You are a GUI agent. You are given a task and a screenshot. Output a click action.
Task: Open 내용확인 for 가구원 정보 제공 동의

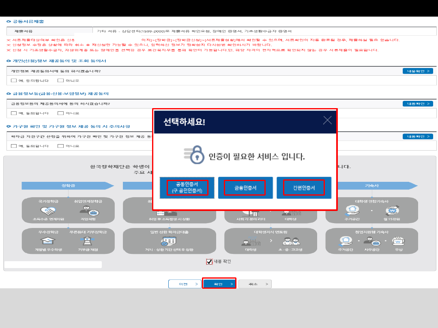coord(418,136)
